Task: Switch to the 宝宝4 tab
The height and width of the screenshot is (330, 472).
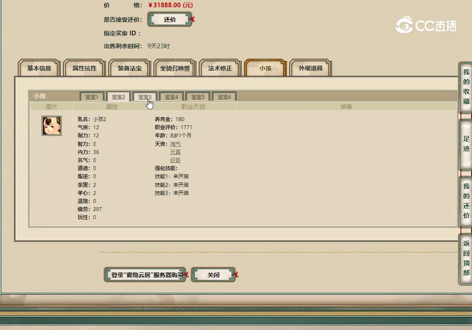Action: (x=171, y=97)
